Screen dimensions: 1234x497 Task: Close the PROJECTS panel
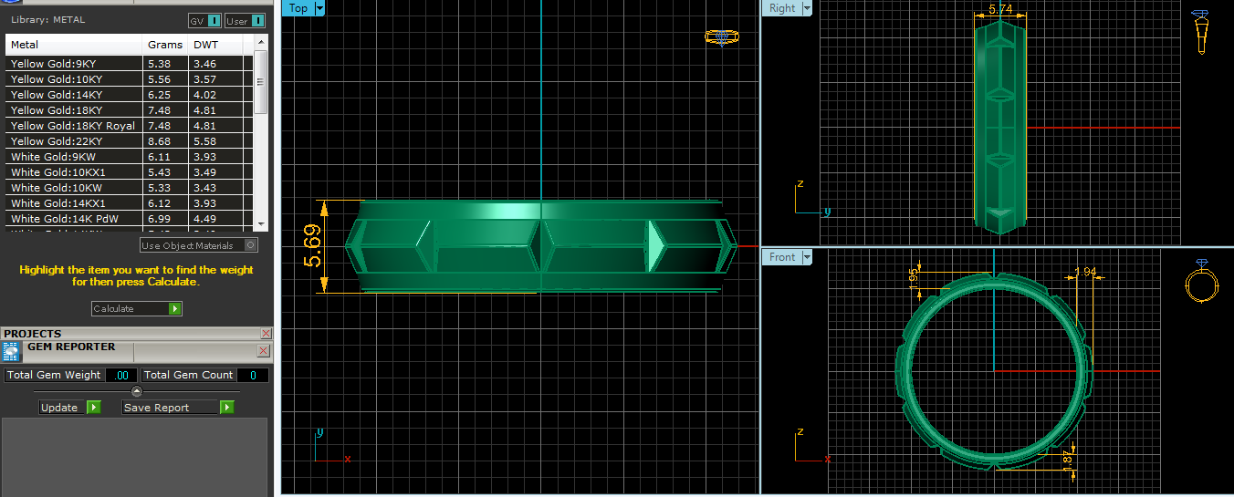(x=266, y=334)
